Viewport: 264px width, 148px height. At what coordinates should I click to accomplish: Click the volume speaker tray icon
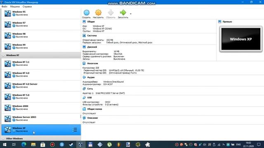click(205, 144)
